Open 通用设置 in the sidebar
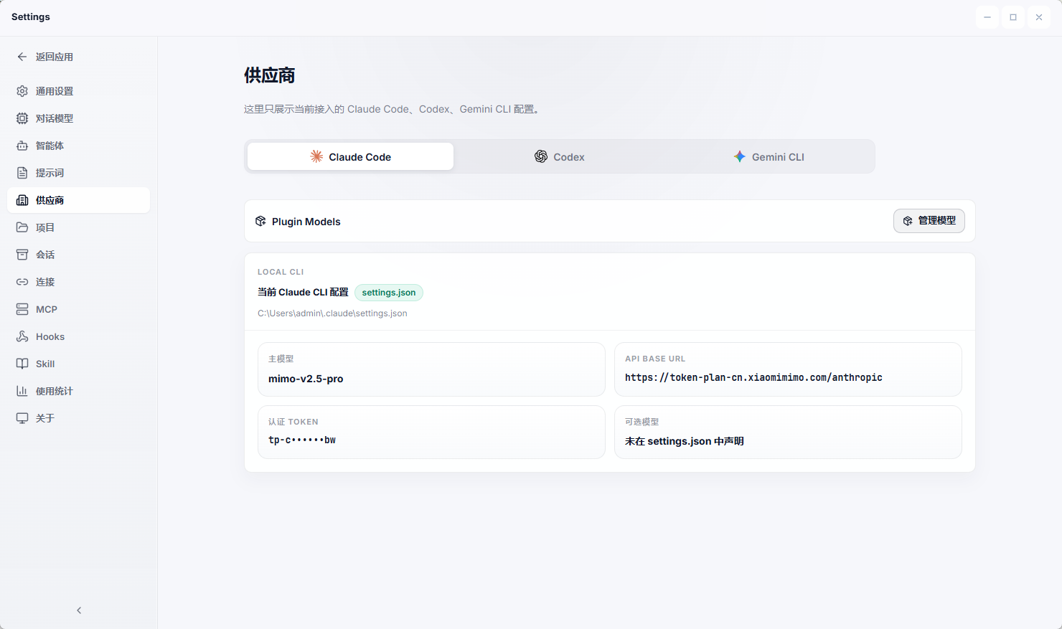Viewport: 1062px width, 629px height. (78, 91)
